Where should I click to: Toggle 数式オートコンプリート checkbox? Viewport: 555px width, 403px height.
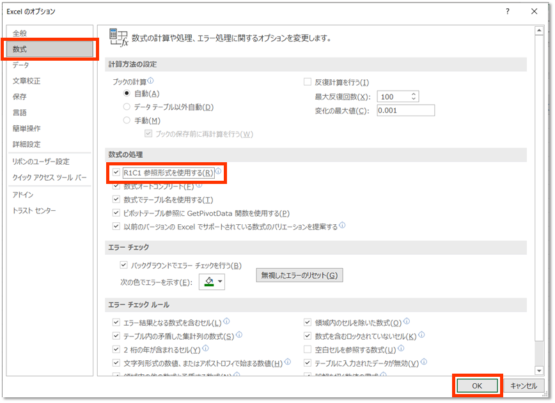[116, 186]
